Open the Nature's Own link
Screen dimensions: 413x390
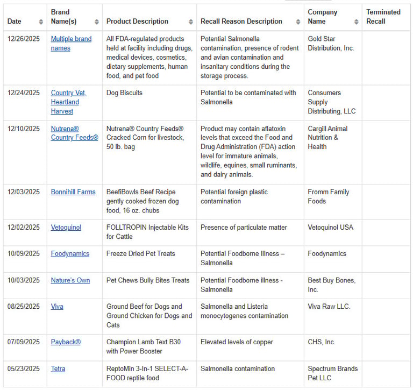(x=70, y=280)
